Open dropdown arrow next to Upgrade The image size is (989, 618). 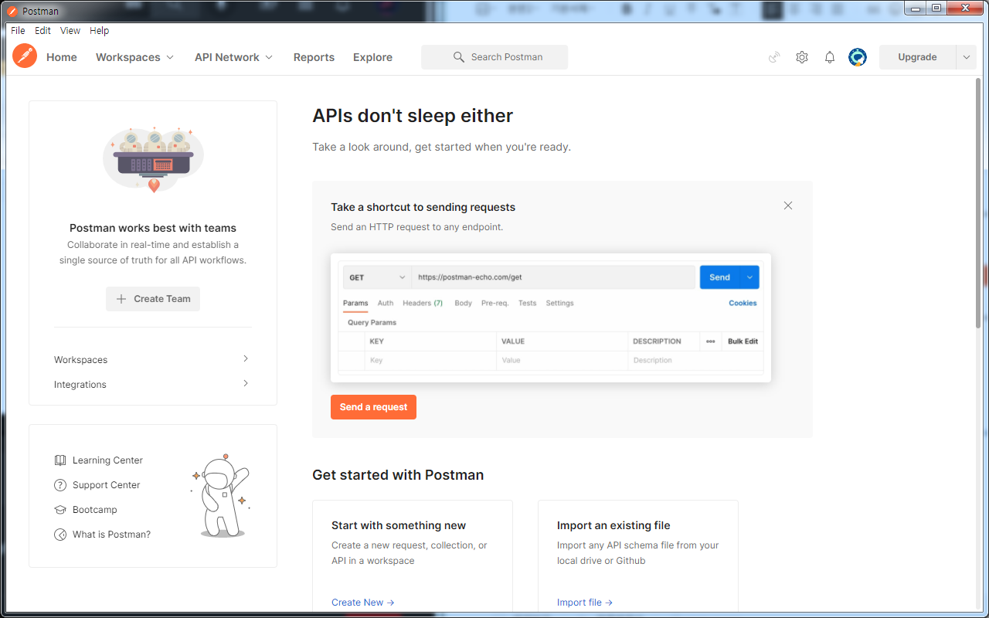pos(967,57)
